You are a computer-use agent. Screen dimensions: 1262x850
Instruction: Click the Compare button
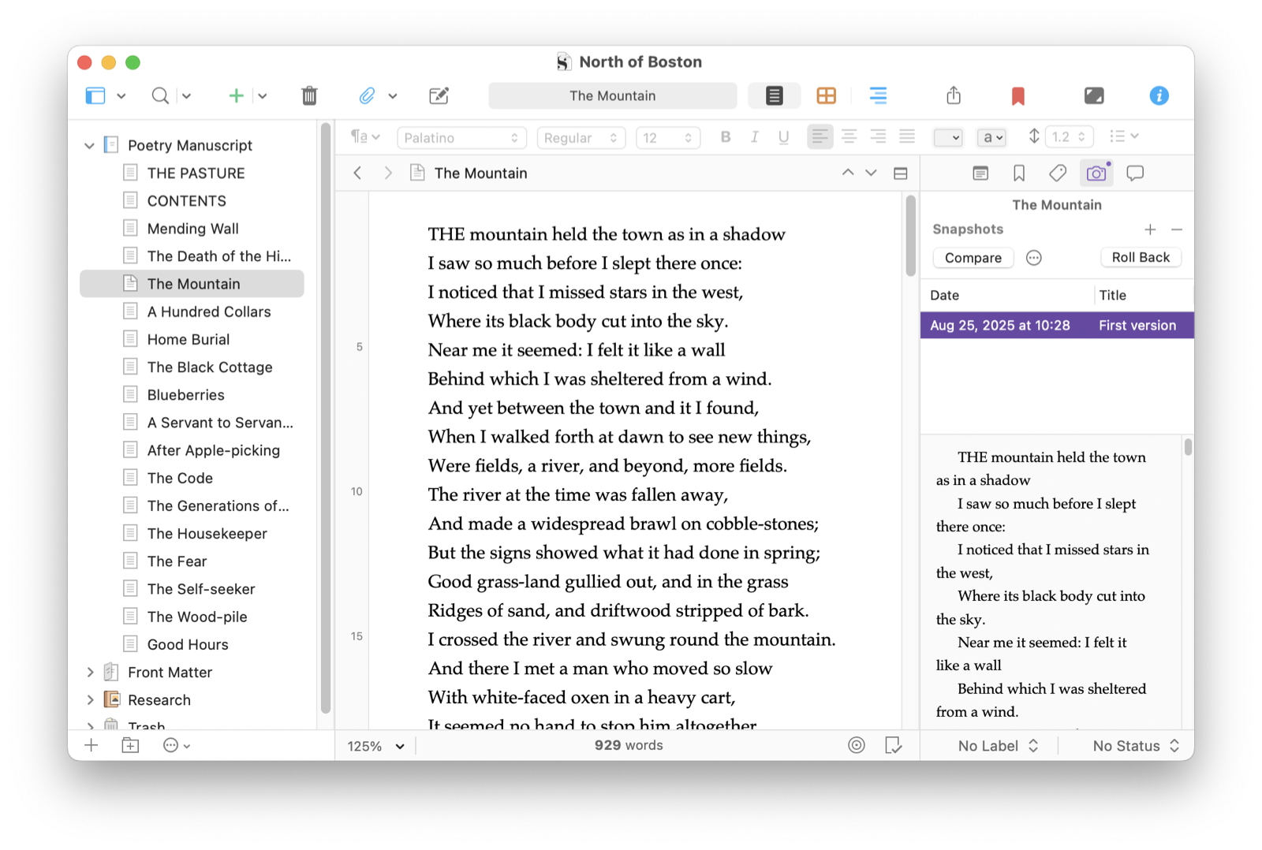click(x=973, y=258)
